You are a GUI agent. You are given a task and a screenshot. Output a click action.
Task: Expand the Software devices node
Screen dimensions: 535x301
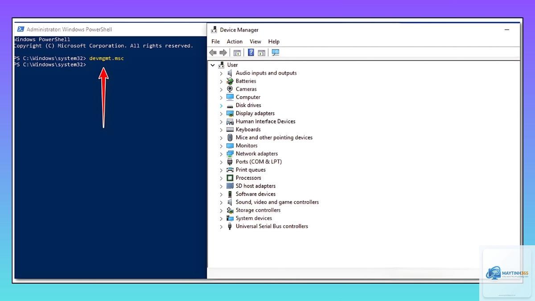pos(221,194)
